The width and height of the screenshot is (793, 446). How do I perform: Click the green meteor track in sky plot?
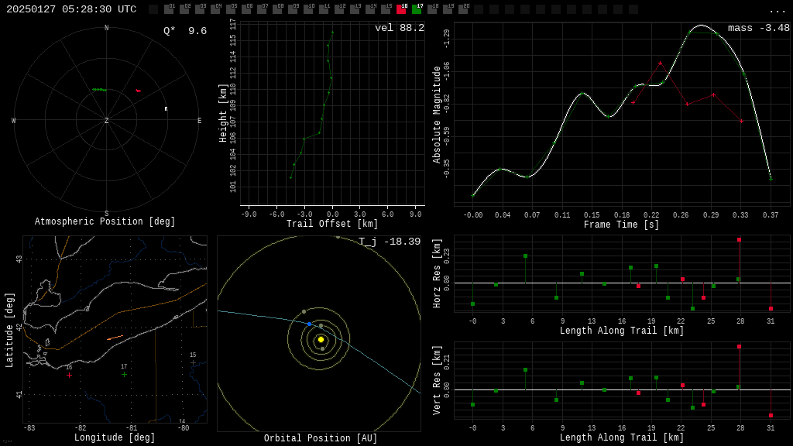point(99,90)
